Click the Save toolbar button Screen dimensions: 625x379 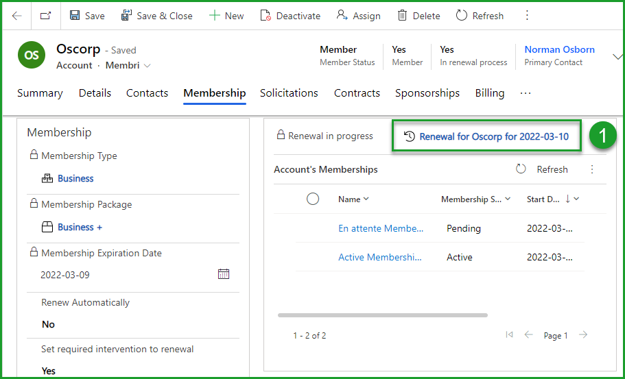coord(87,16)
